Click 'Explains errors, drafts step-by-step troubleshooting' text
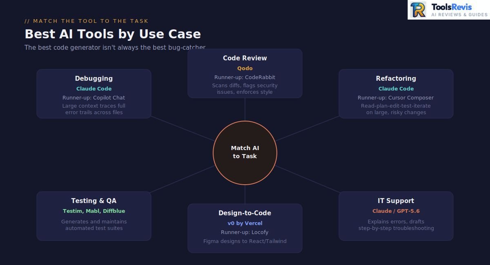The image size is (490, 265). [396, 225]
